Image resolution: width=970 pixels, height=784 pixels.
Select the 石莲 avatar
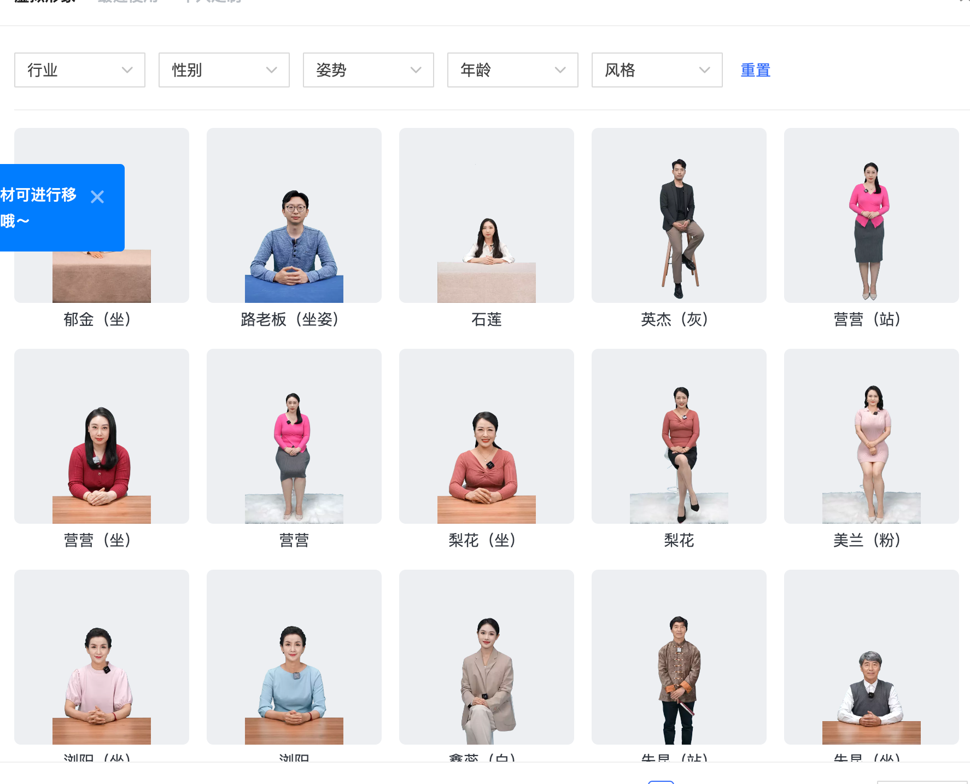(x=486, y=215)
